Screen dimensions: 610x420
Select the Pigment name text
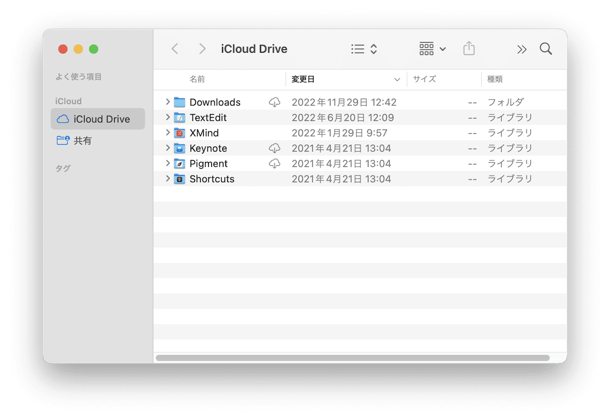pos(208,164)
